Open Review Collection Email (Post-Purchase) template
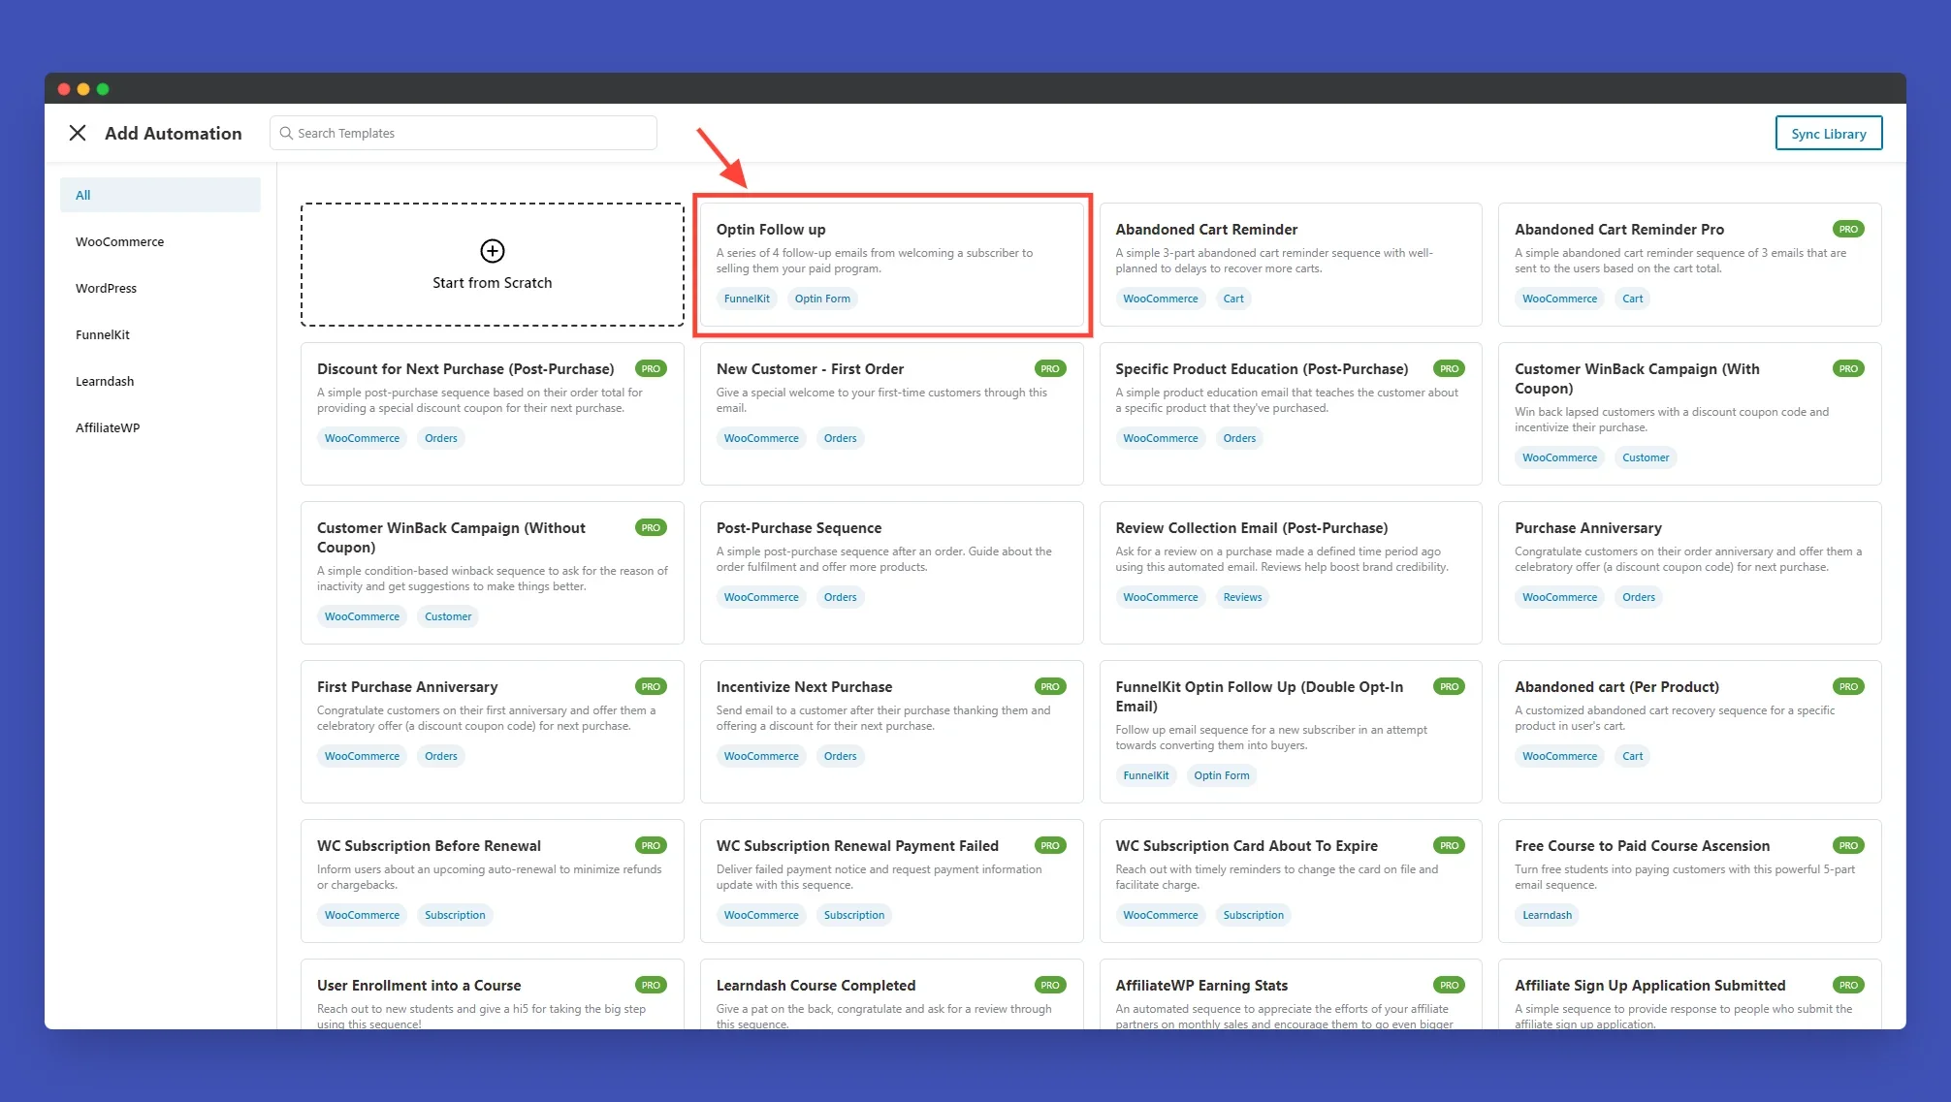1951x1102 pixels. tap(1291, 573)
